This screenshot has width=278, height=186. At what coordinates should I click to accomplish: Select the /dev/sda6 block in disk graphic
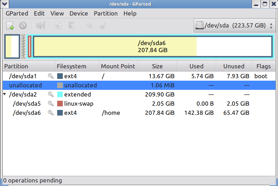coord(153,46)
